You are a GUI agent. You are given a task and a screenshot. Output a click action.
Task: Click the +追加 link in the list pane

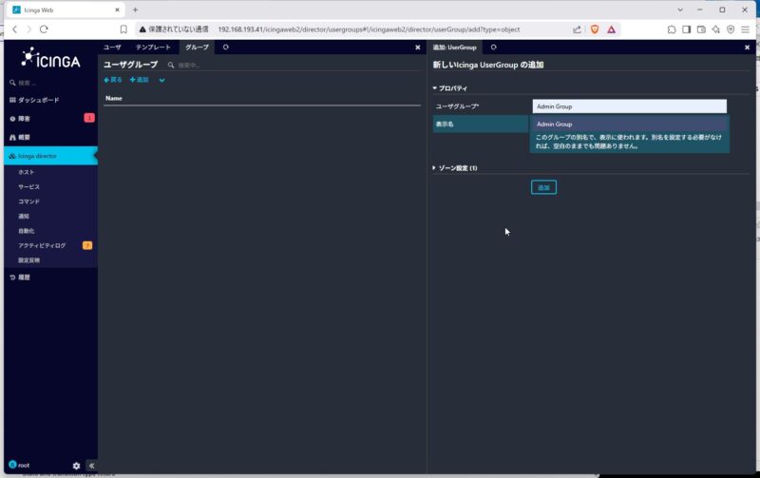(139, 80)
